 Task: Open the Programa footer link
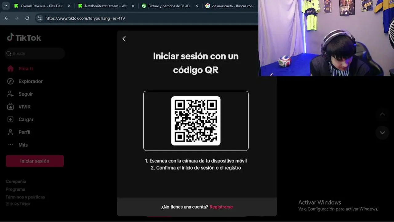15,189
